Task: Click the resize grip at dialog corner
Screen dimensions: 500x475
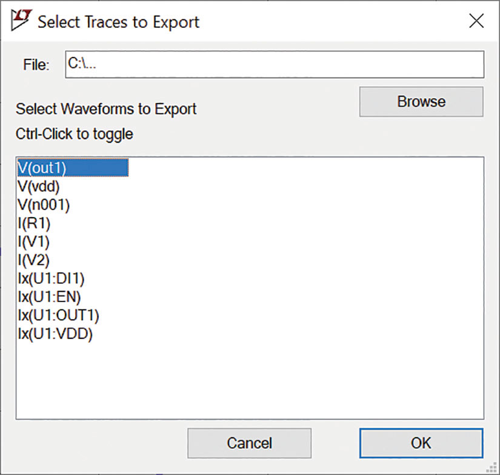Action: click(x=492, y=468)
